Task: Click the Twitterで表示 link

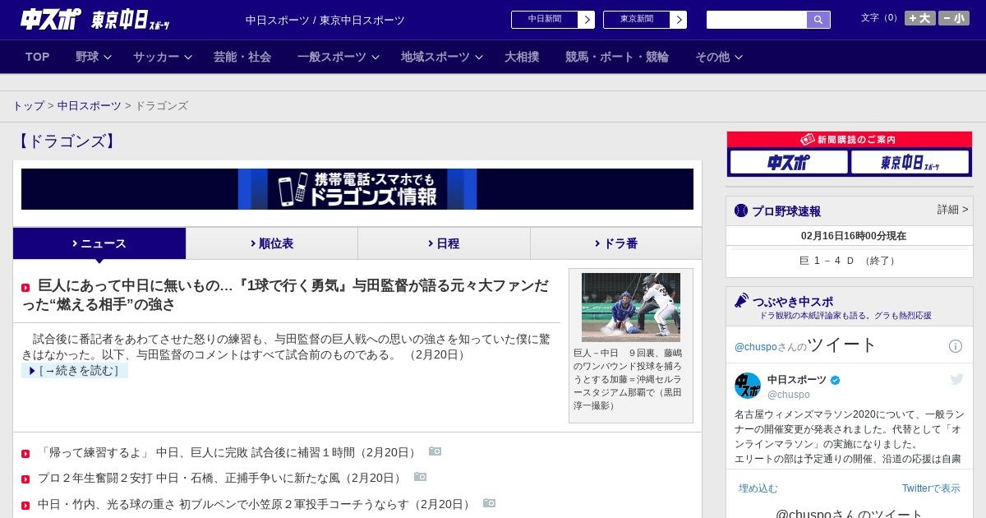Action: point(931,488)
